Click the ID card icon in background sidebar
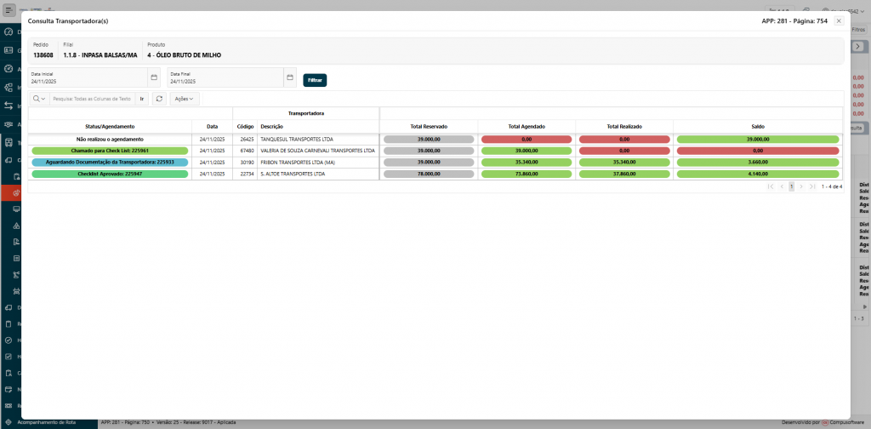The width and height of the screenshot is (871, 429). pos(9,50)
